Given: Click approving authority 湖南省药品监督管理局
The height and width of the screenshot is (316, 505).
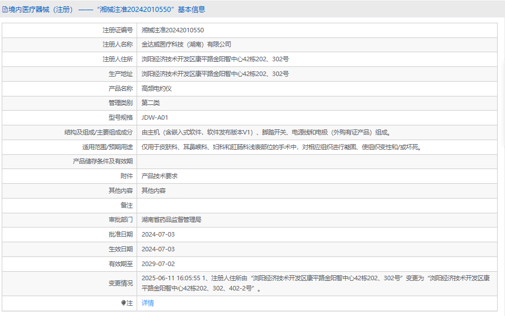Looking at the screenshot, I should pyautogui.click(x=171, y=220).
